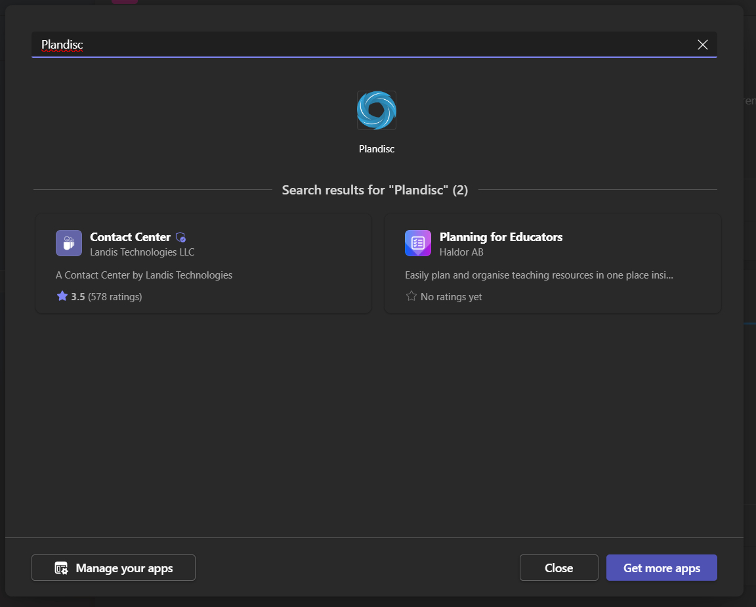Screen dimensions: 756x607
Task: Click Get more apps
Action: (x=661, y=567)
